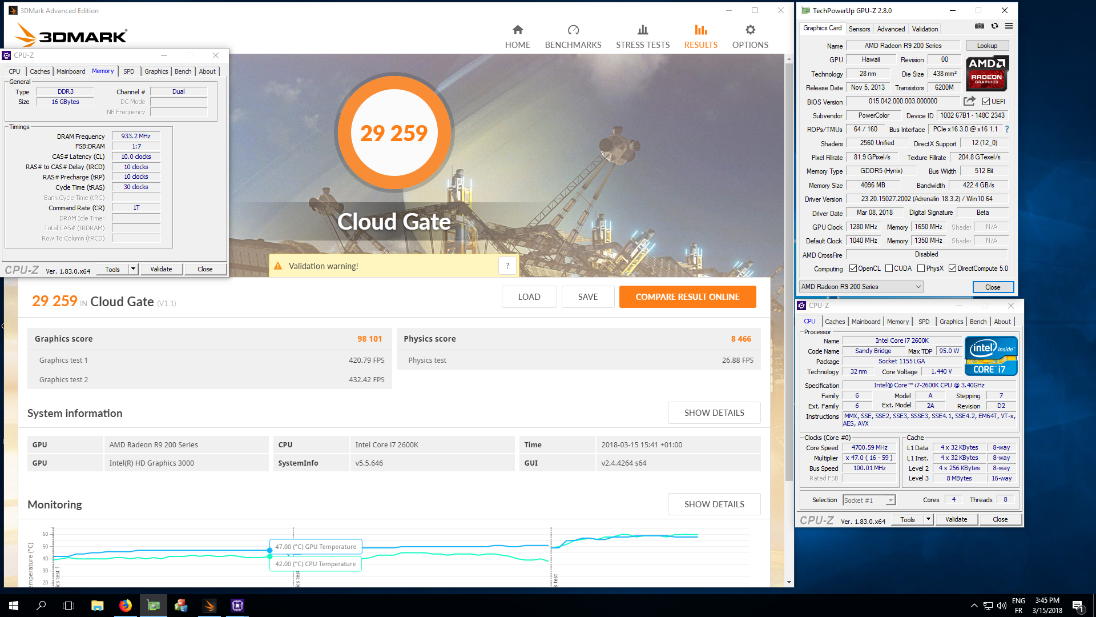This screenshot has width=1096, height=617.
Task: Switch to Advanced tab in GPU-Z
Action: (890, 29)
